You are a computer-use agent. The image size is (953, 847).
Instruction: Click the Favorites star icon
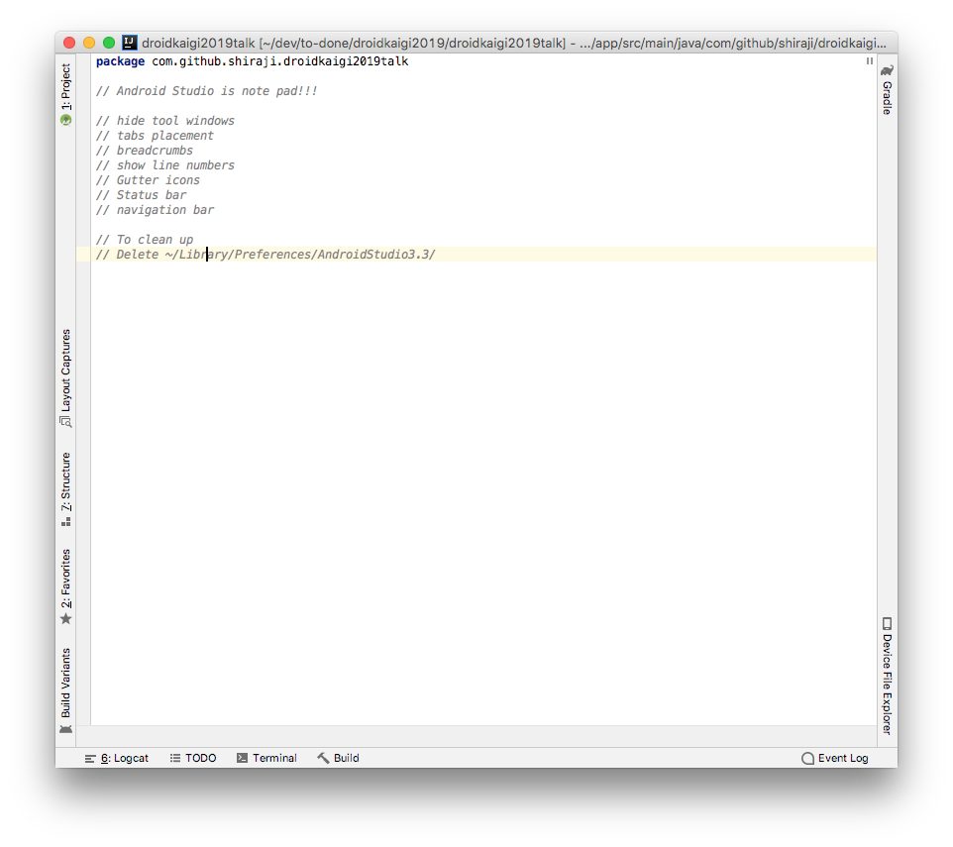pos(65,619)
